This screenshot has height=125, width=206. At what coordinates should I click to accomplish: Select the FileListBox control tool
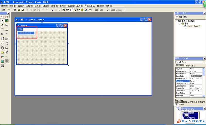pos(7,52)
